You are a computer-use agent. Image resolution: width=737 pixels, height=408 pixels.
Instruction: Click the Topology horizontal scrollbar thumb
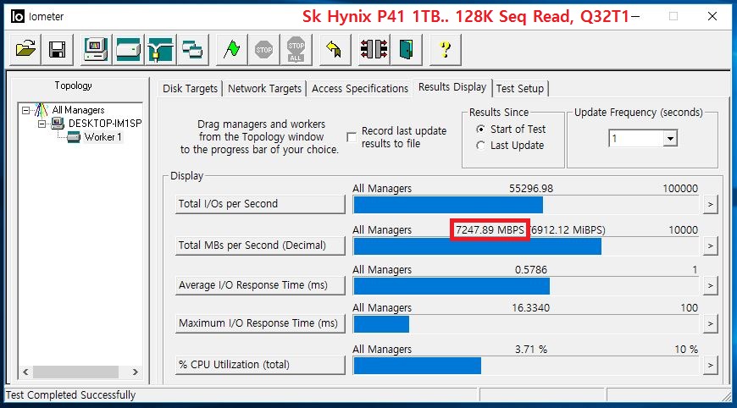tap(75, 372)
